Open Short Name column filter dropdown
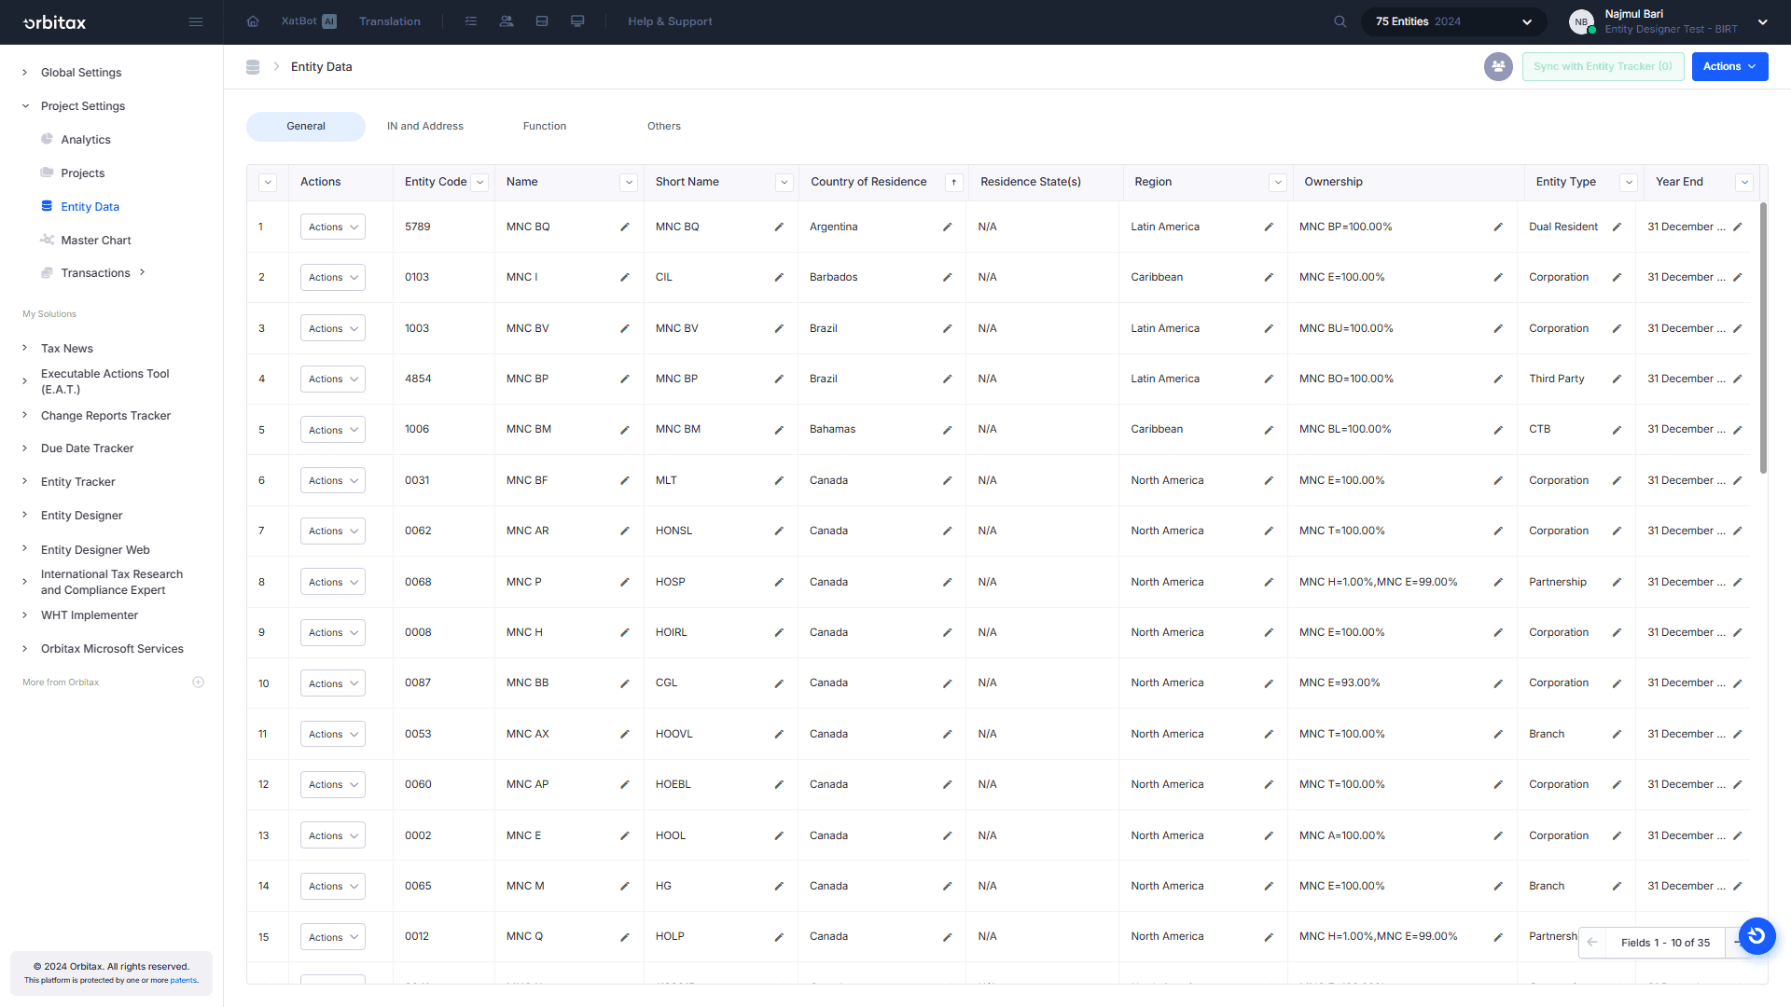The image size is (1791, 1007). click(784, 183)
